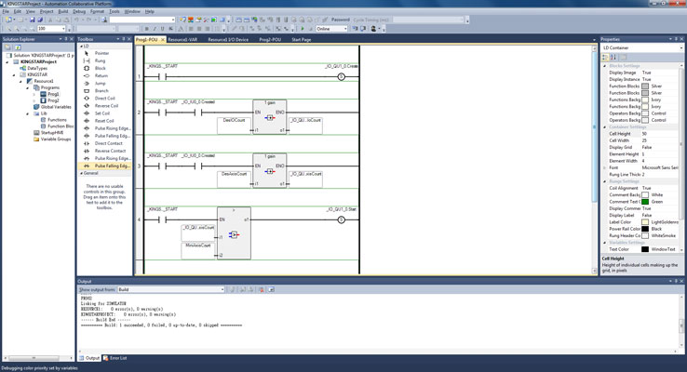Open the Online mode dropdown
Image resolution: width=687 pixels, height=372 pixels.
coord(345,29)
